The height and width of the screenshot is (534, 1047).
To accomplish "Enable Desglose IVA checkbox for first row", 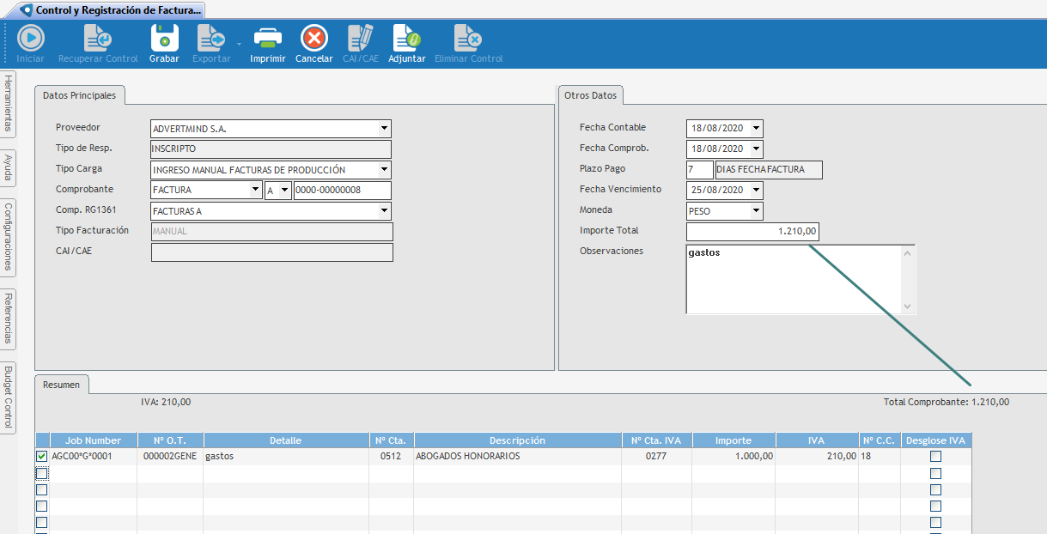I will [x=935, y=457].
